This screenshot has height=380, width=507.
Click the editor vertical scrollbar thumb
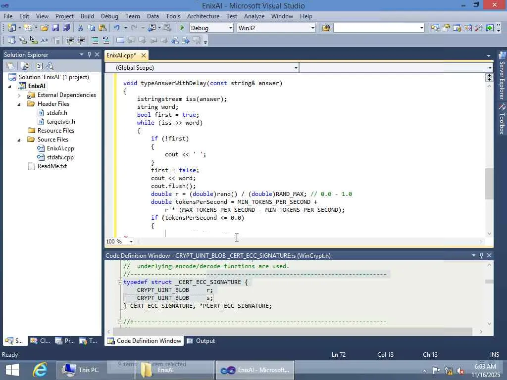coord(489,184)
